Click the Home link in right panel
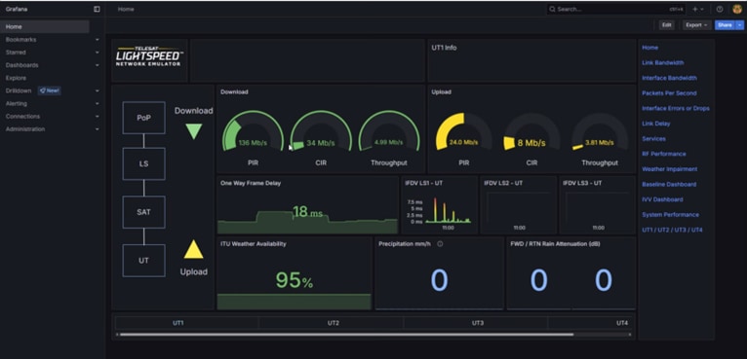 click(x=649, y=48)
